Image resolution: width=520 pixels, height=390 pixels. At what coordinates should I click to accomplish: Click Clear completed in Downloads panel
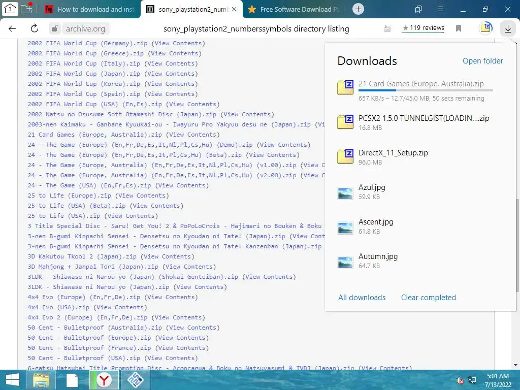click(429, 298)
